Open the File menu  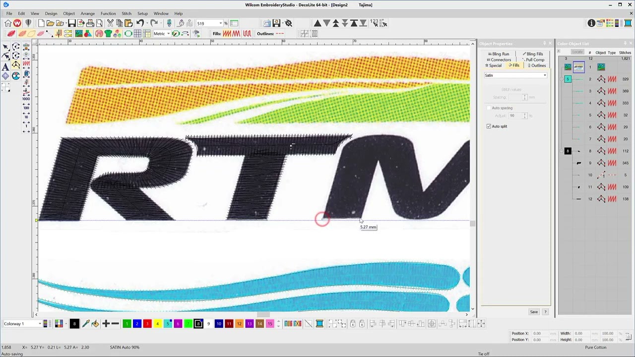pyautogui.click(x=9, y=13)
